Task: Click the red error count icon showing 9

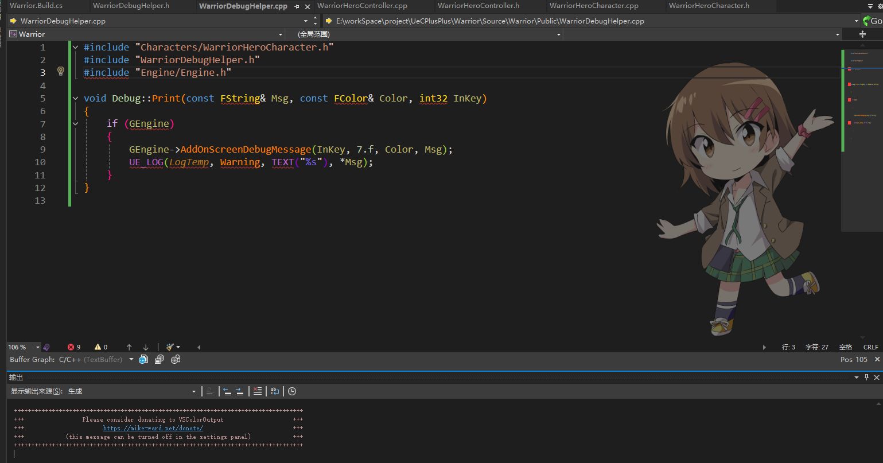Action: click(71, 347)
